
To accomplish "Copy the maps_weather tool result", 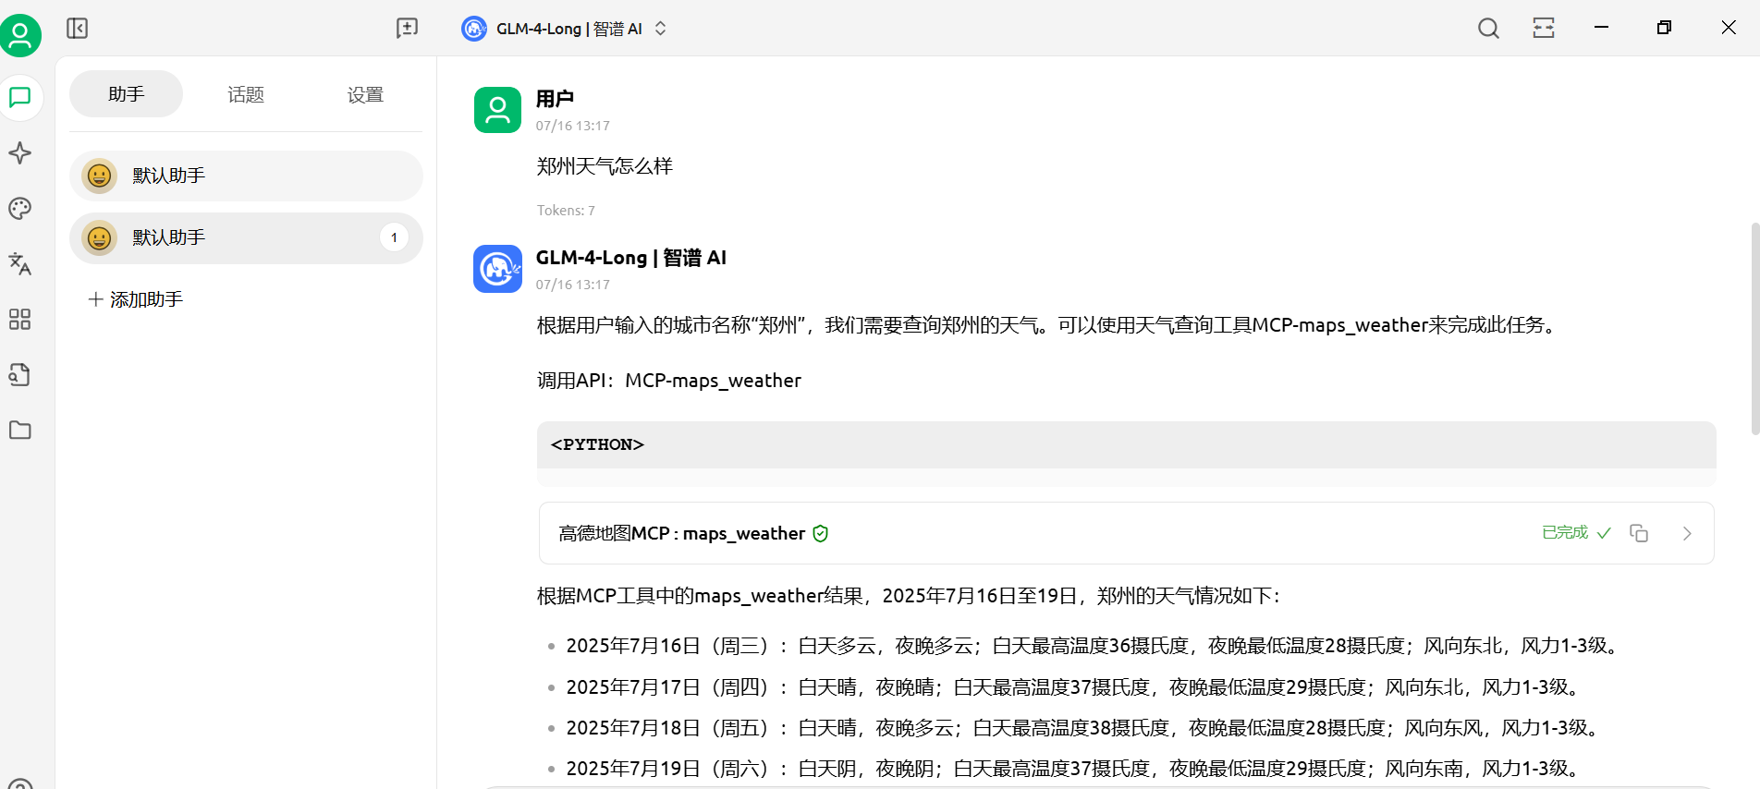I will pos(1639,533).
